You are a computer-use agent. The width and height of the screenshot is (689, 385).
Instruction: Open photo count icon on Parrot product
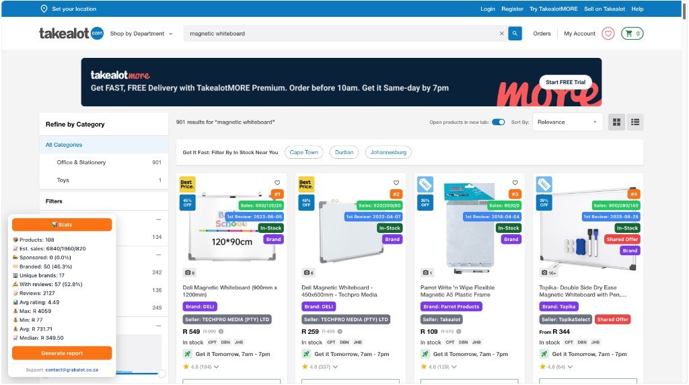click(427, 273)
